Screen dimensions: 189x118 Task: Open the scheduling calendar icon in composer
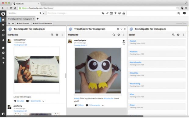click(111, 13)
